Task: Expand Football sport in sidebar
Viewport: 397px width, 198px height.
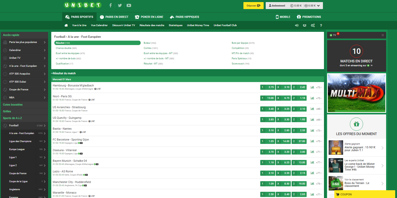Action: coord(24,126)
